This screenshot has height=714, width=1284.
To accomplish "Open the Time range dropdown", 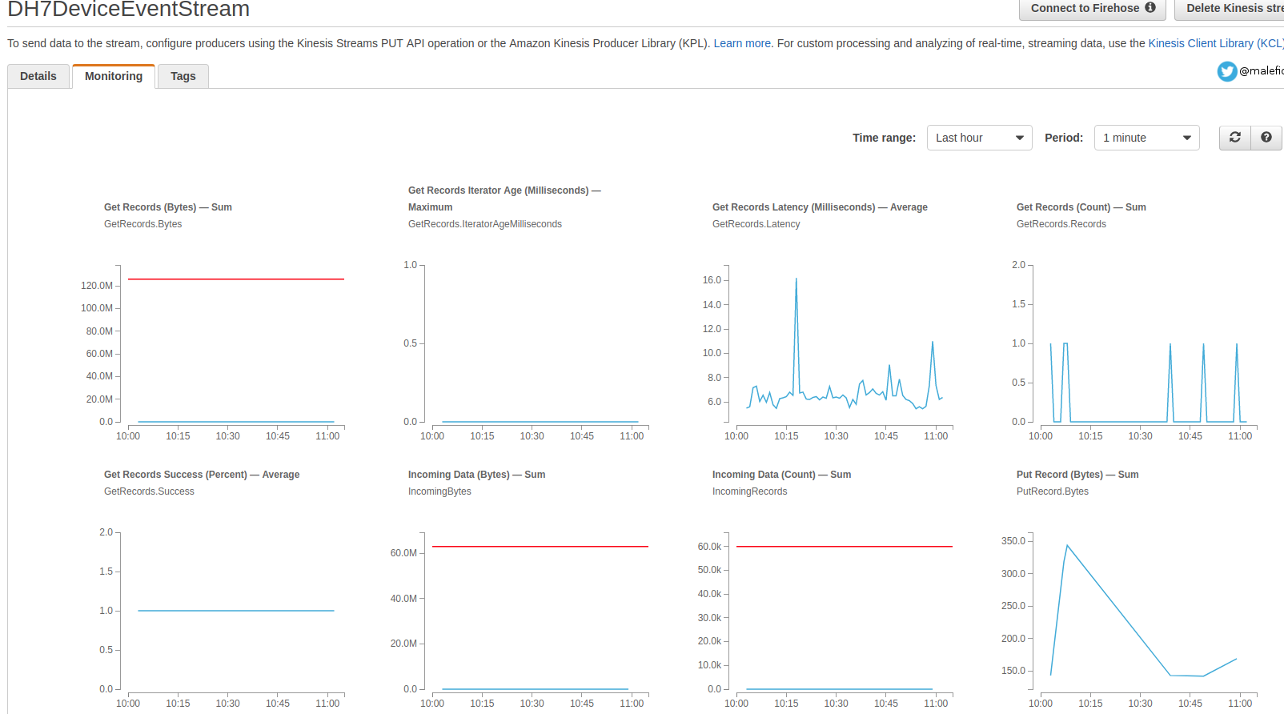I will pos(980,138).
